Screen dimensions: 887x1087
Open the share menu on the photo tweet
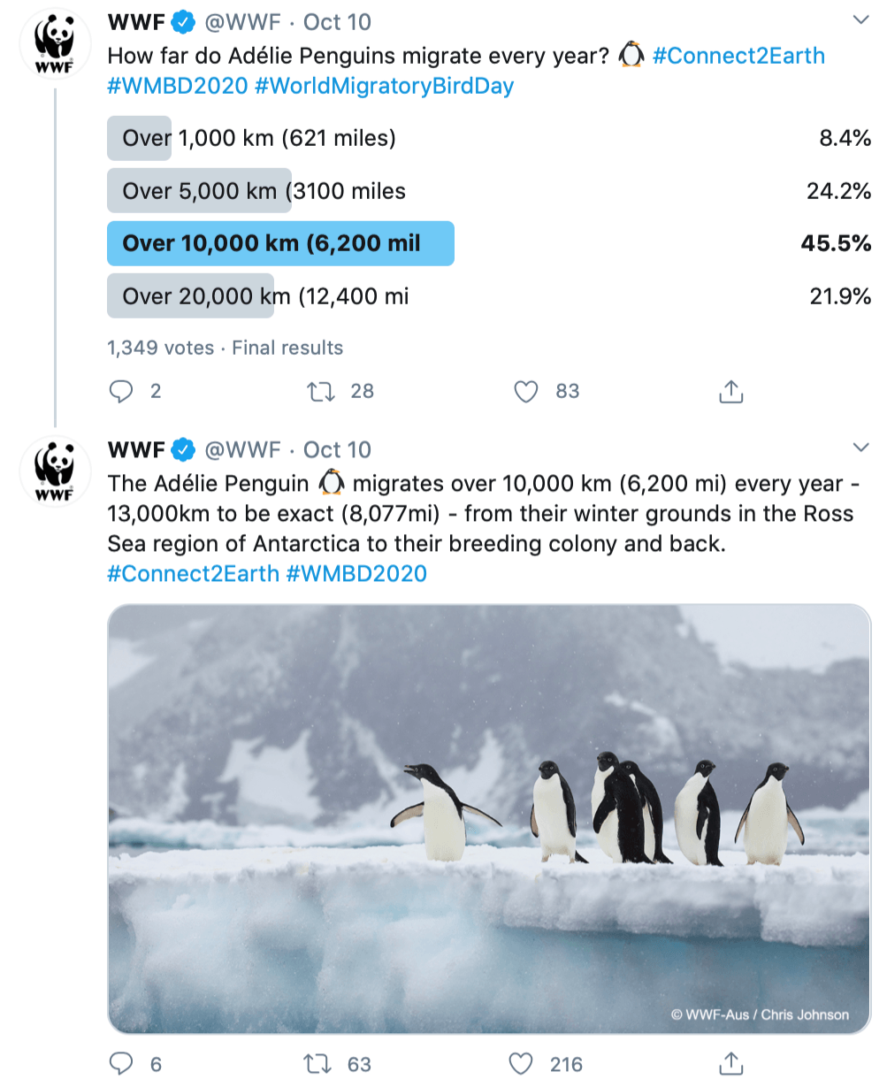pos(730,1064)
